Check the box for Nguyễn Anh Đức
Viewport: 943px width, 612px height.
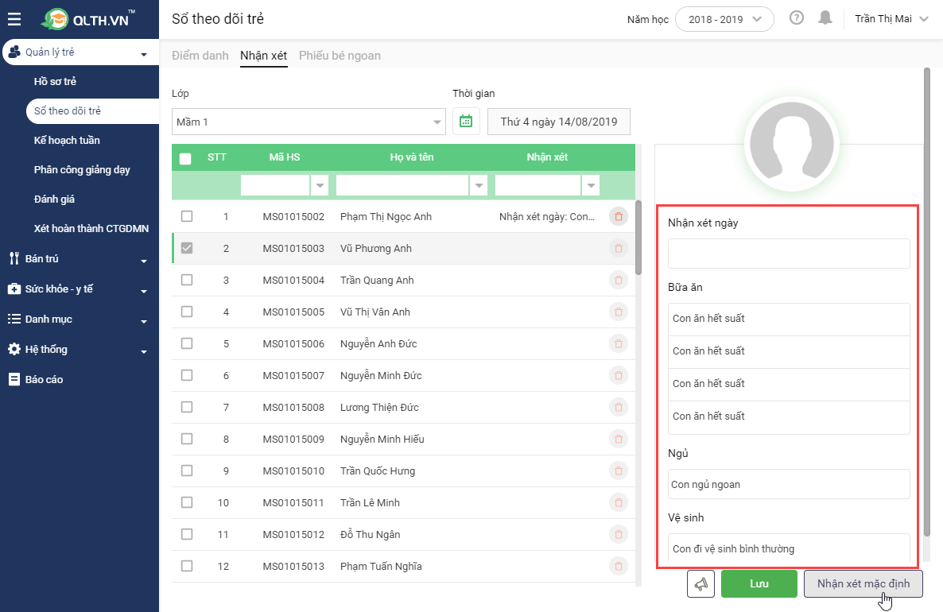pyautogui.click(x=187, y=343)
